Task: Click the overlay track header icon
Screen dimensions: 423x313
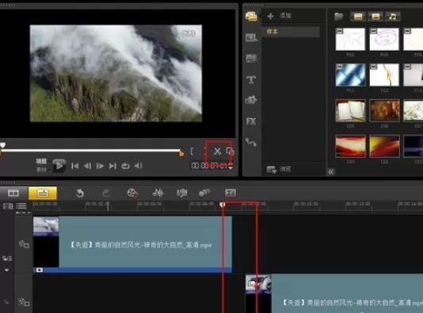Action: pyautogui.click(x=24, y=302)
